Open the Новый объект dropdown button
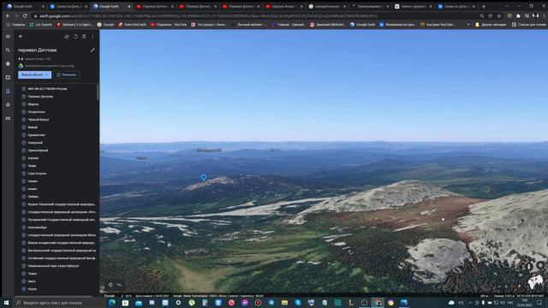This screenshot has width=548, height=308. tap(34, 74)
